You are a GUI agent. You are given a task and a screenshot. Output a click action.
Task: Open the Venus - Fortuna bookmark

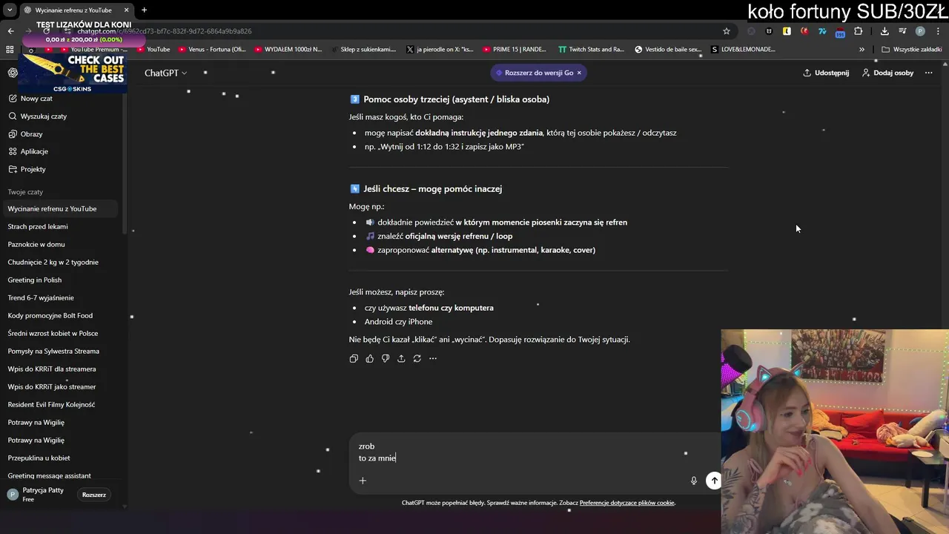point(212,49)
